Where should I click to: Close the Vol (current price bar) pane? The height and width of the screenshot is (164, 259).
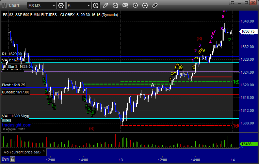click(44, 151)
